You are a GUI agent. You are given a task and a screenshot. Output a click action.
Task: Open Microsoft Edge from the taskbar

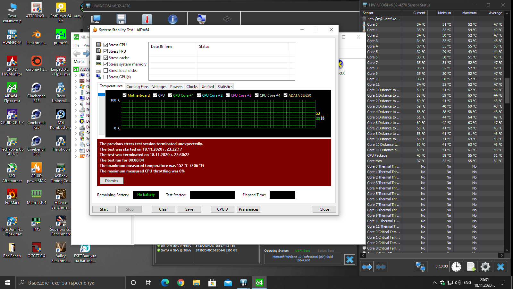(x=165, y=283)
